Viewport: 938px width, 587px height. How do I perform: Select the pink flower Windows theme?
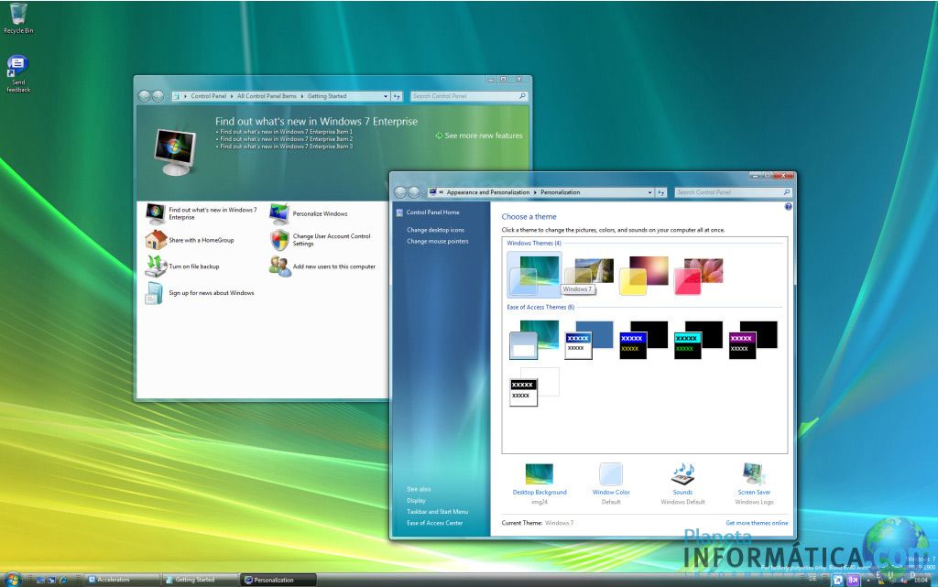pyautogui.click(x=698, y=275)
